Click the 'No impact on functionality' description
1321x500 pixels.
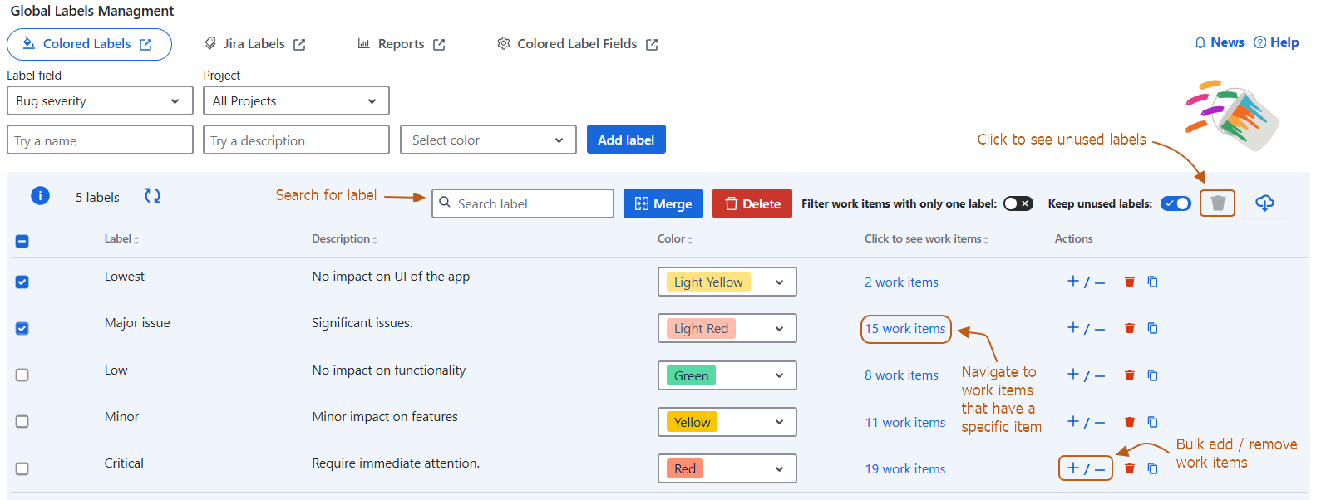point(389,370)
